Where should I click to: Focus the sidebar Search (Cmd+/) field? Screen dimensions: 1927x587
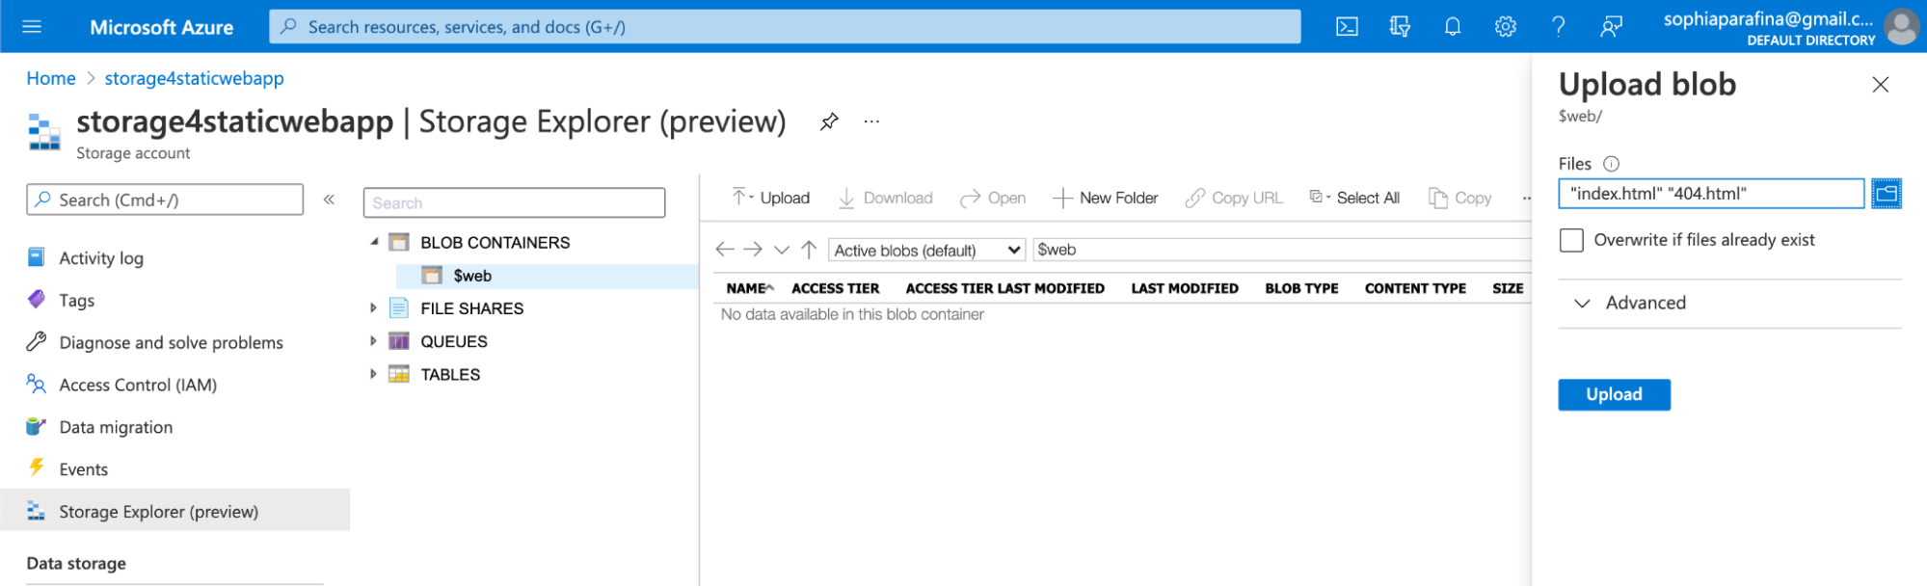point(165,200)
